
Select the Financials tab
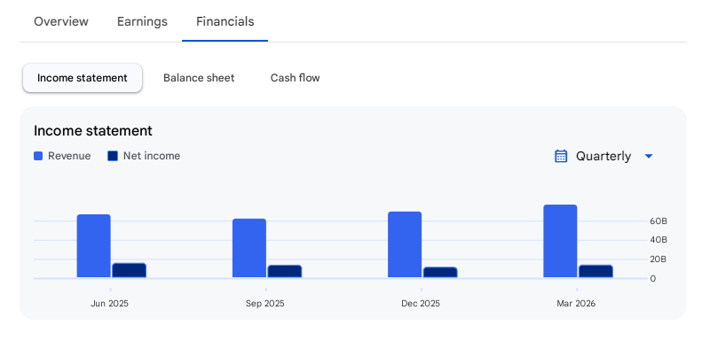[x=225, y=21]
